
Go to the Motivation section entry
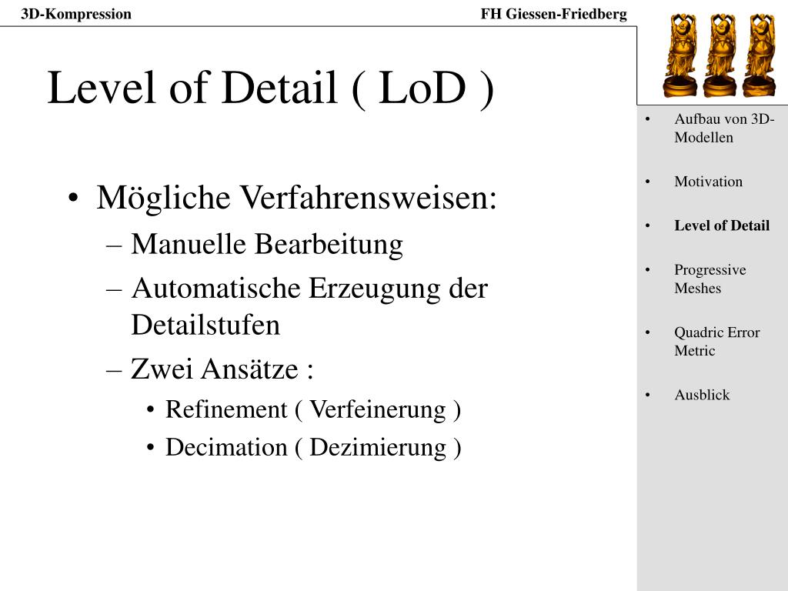point(708,182)
